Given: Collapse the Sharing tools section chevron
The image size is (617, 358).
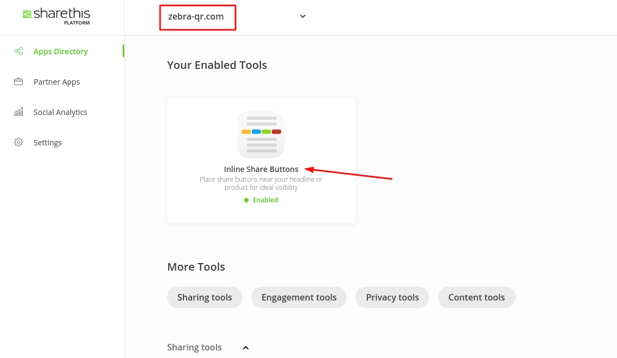Looking at the screenshot, I should pos(245,348).
